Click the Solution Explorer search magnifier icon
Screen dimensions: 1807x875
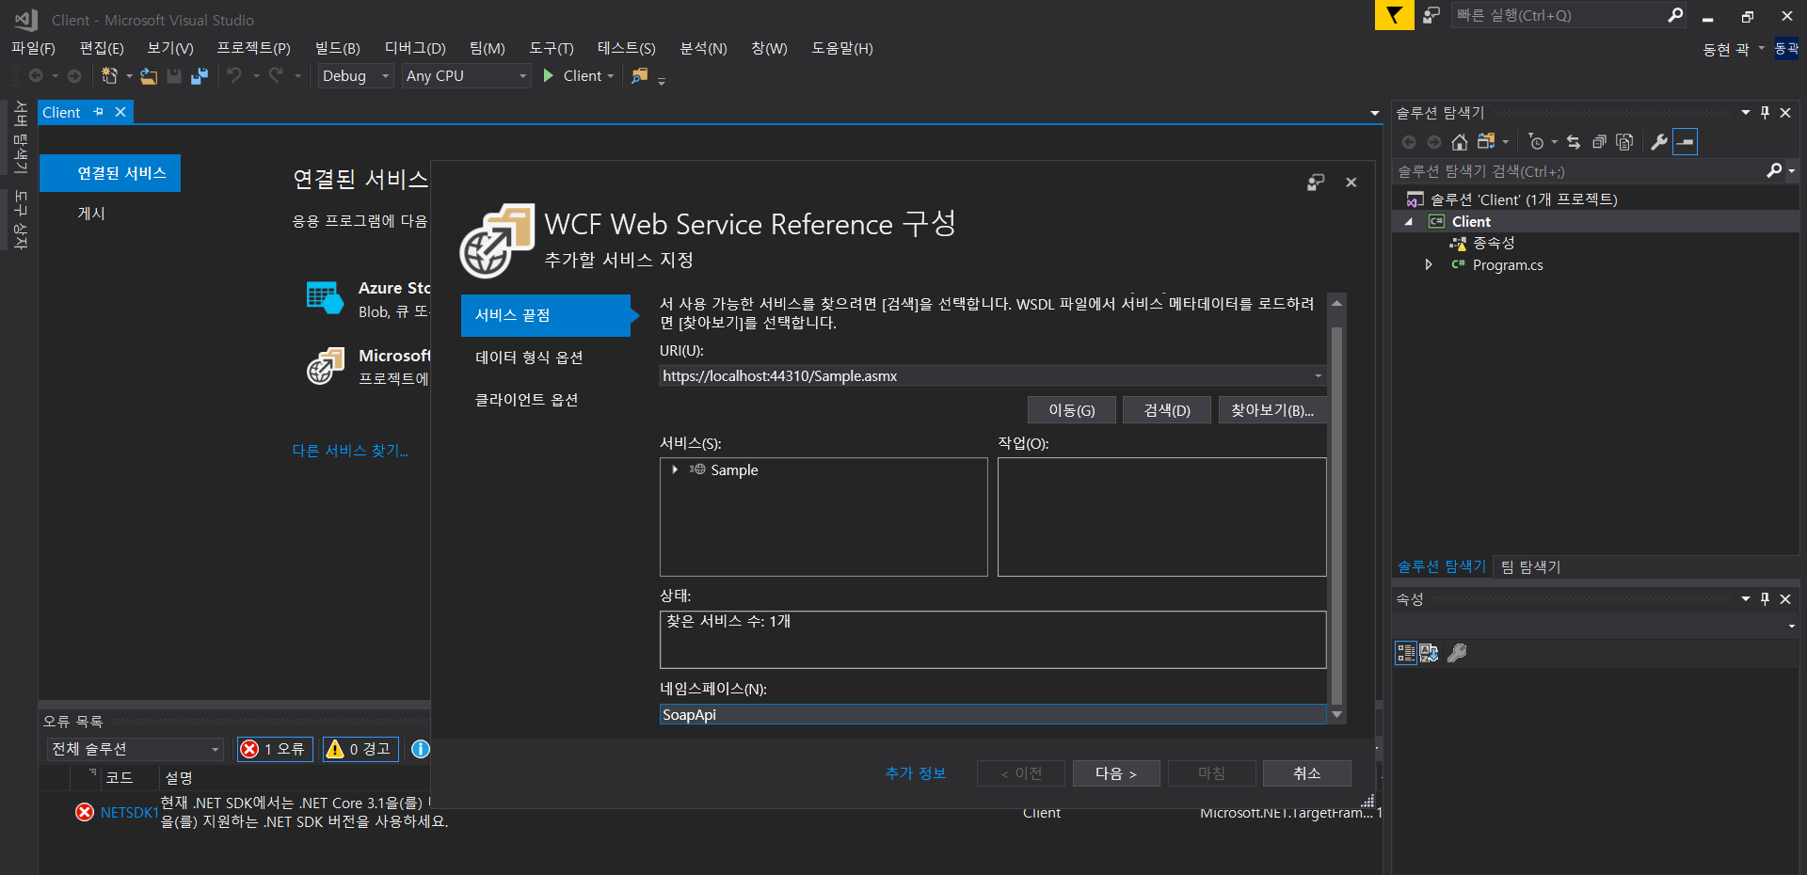1774,170
